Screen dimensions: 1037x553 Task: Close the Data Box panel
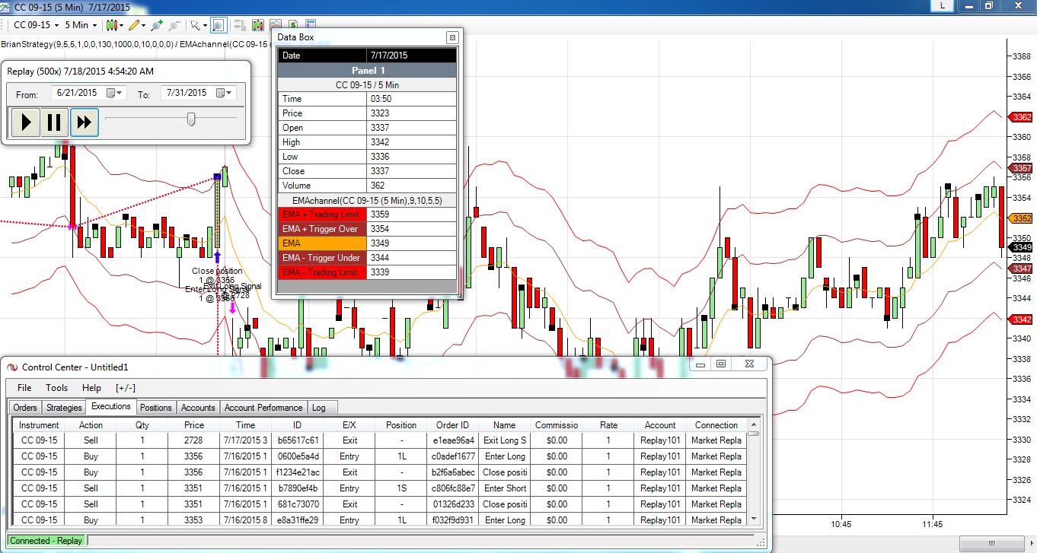pos(452,37)
